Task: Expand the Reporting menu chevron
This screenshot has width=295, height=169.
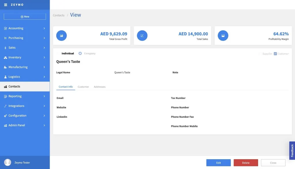Action: click(x=44, y=96)
